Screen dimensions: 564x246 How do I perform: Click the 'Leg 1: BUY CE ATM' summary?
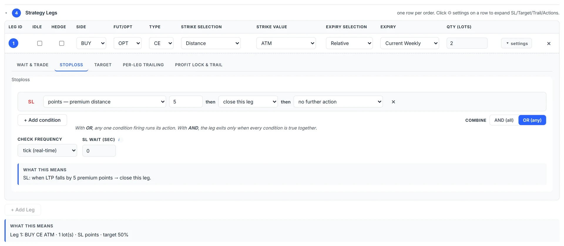click(x=69, y=235)
